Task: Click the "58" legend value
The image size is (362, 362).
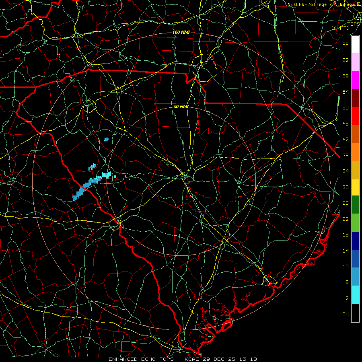Action: pyautogui.click(x=346, y=76)
